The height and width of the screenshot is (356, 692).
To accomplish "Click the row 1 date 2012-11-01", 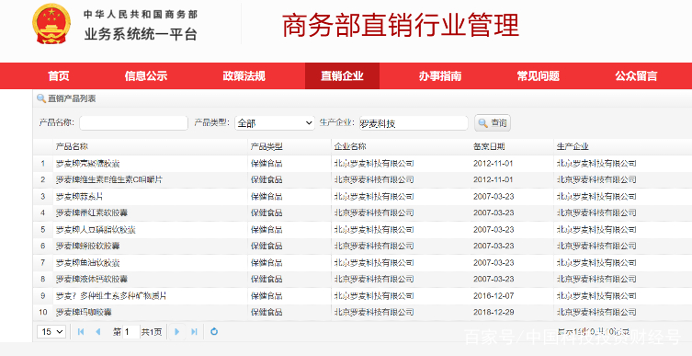I will coord(493,164).
